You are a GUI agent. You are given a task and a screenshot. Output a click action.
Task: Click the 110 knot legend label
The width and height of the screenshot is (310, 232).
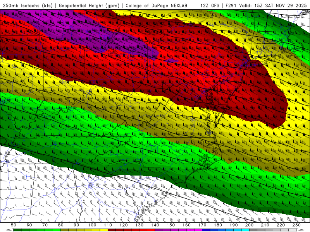108,225
